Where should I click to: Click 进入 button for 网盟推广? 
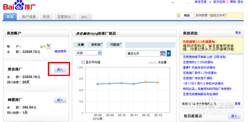pos(60,100)
